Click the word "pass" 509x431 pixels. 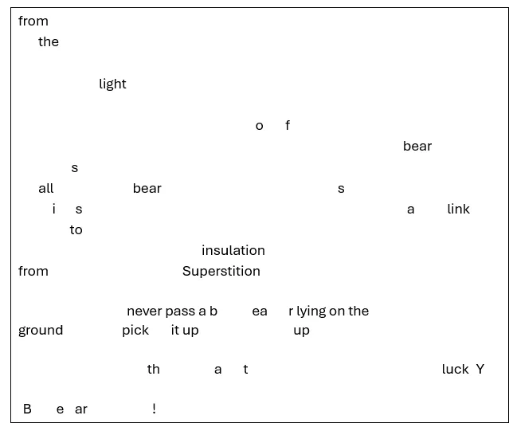pos(180,311)
